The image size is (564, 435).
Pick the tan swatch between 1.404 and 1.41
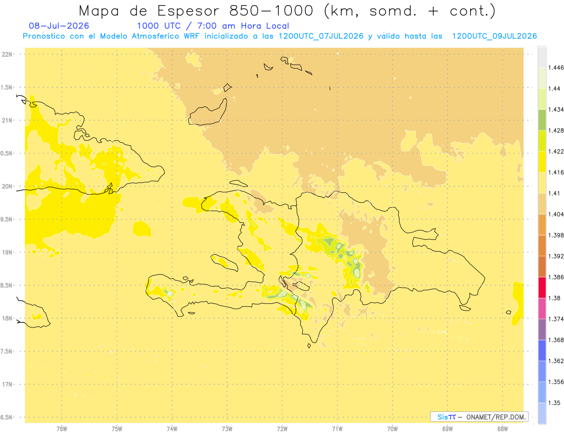(542, 204)
